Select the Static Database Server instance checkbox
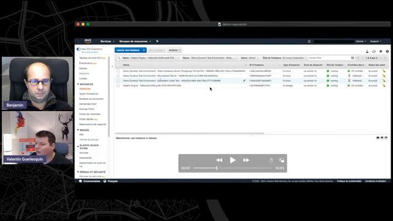Screen dimensions: 393x221 pyautogui.click(x=119, y=71)
